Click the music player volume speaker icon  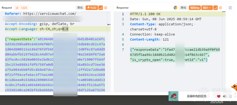click(225, 96)
